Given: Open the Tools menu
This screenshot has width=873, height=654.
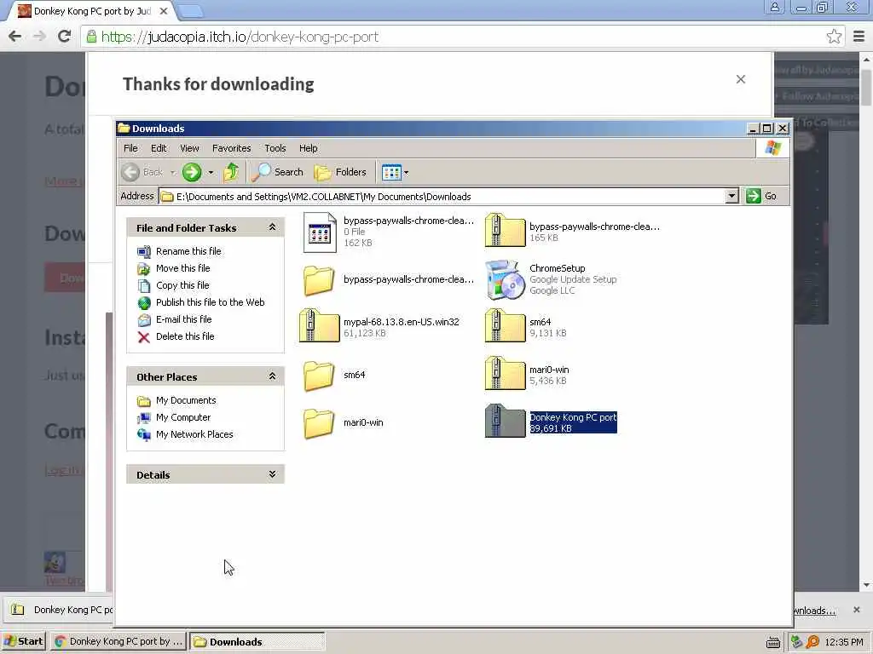Looking at the screenshot, I should pyautogui.click(x=275, y=148).
